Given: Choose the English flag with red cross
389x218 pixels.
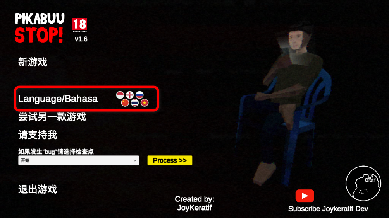Looking at the screenshot, I should [x=130, y=95].
